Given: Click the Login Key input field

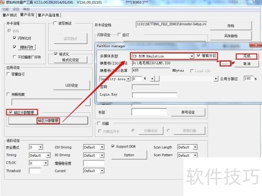Looking at the screenshot, I should [155, 95].
